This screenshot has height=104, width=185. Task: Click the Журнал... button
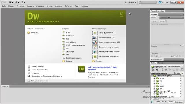tap(179, 102)
